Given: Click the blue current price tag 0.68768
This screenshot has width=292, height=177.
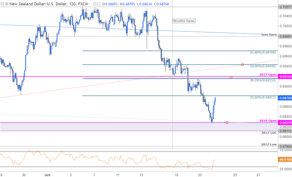Looking at the screenshot, I should tap(285, 98).
